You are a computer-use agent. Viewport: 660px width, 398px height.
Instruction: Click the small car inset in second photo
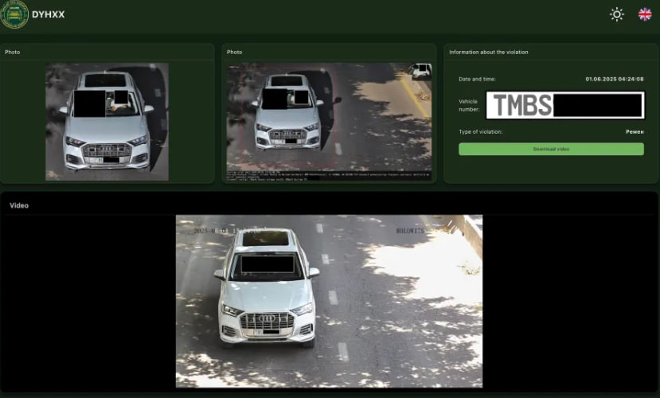[421, 71]
